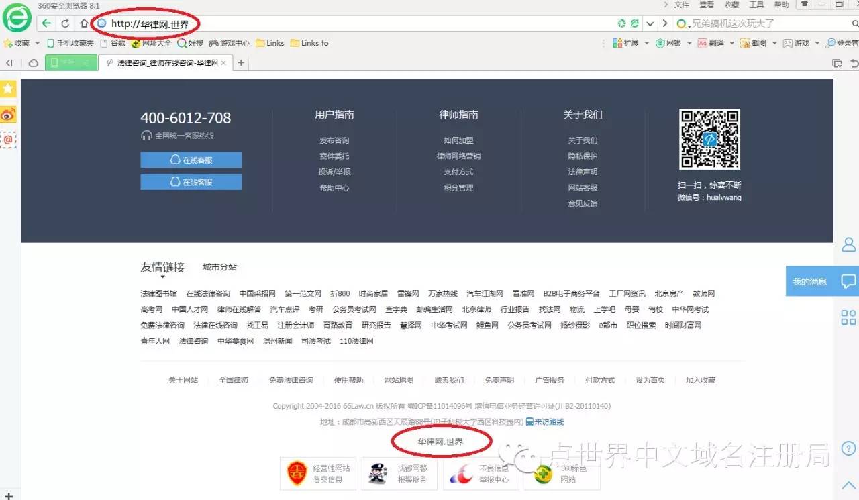Add sidebar item with plus icon

pos(8,495)
